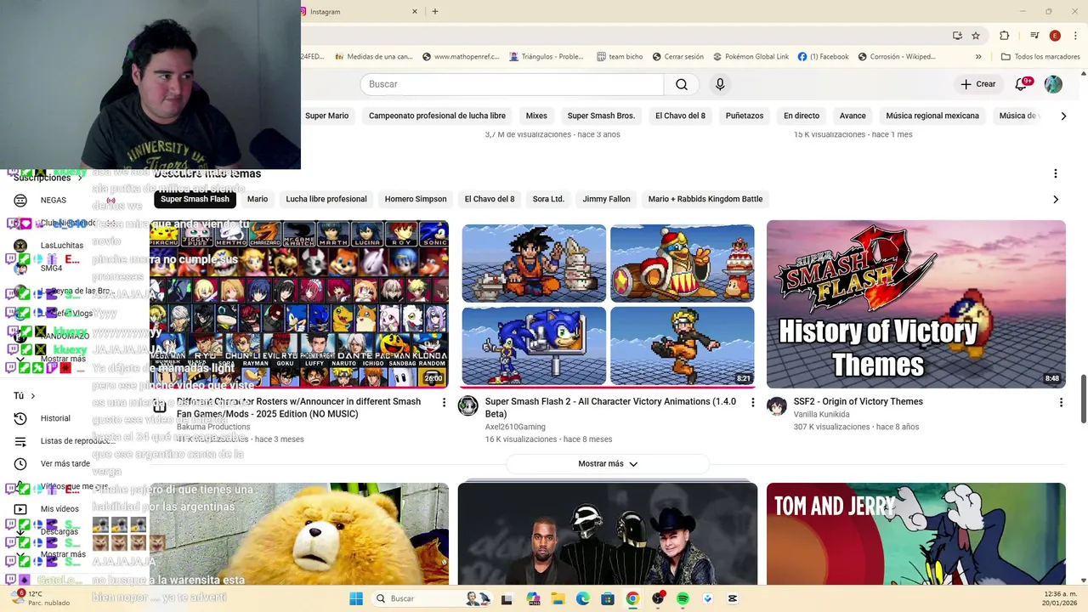
Task: Expand hidden bookmarks with the chevron
Action: coord(978,57)
